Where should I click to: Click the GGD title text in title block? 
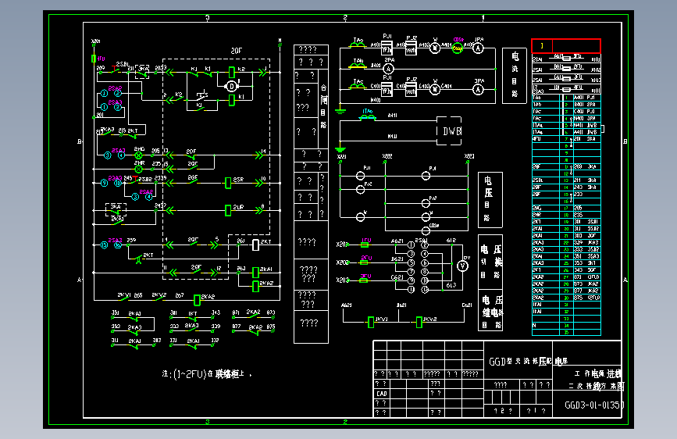[x=528, y=361]
